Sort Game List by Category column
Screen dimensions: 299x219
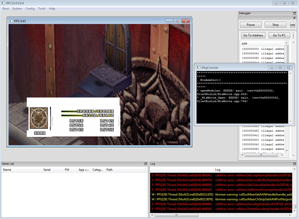98,170
